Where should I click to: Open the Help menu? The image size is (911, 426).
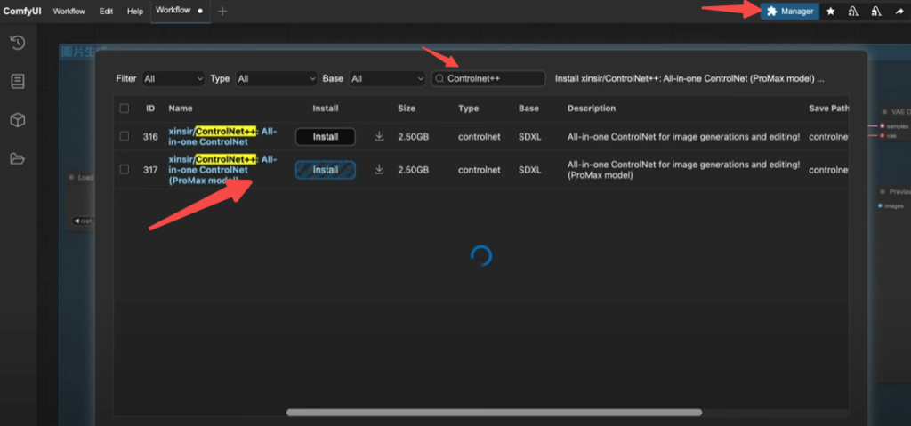pos(135,11)
